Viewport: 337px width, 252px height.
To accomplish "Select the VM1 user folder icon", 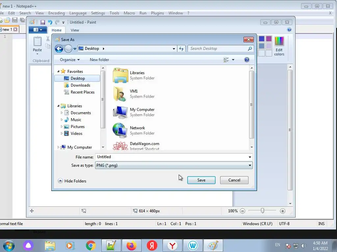I will coord(119,94).
